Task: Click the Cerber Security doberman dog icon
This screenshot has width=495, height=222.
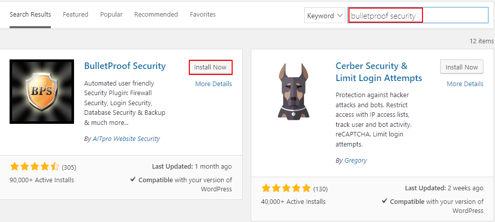Action: tap(293, 91)
